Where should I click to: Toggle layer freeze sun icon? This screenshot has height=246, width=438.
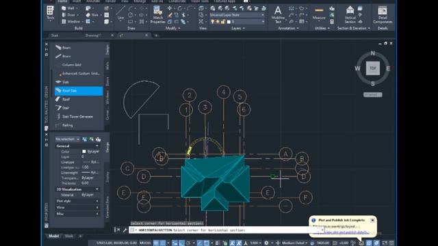coord(218,22)
